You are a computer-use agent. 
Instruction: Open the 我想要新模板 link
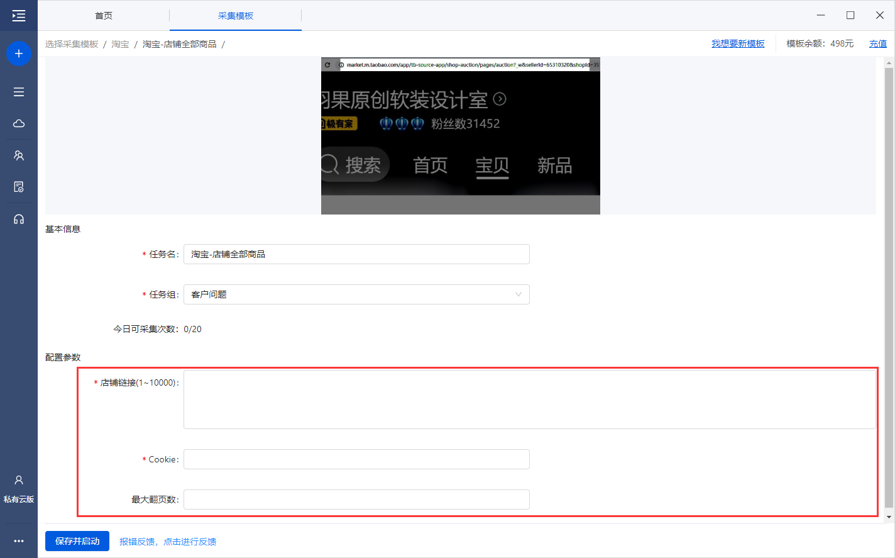738,43
